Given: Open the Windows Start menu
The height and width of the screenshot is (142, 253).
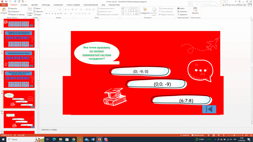Looking at the screenshot, I should tap(3, 139).
